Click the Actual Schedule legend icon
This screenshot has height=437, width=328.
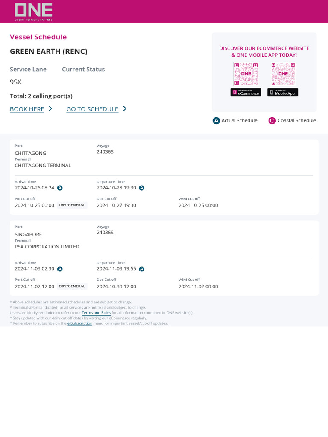[216, 121]
